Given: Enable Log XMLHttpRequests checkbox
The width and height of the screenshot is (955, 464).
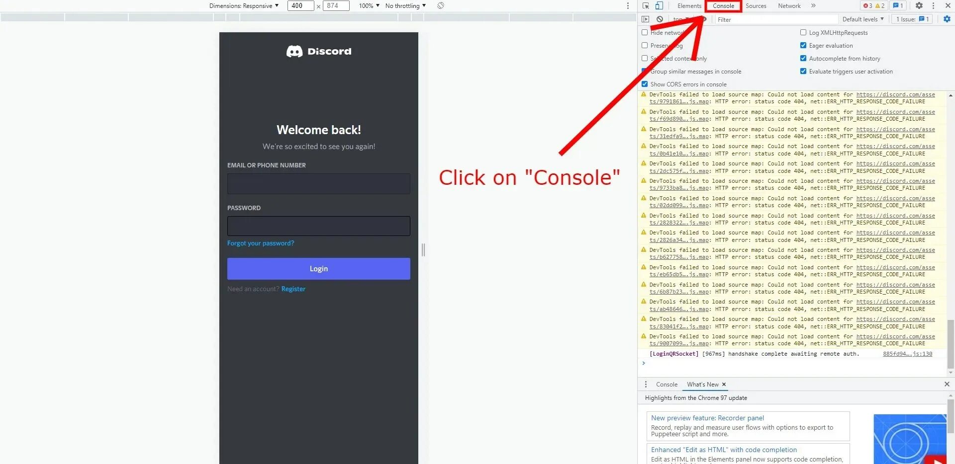Looking at the screenshot, I should click(x=803, y=32).
